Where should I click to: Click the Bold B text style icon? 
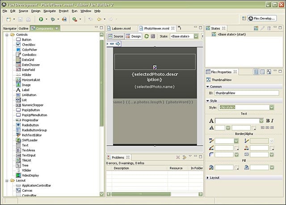[x=268, y=121]
